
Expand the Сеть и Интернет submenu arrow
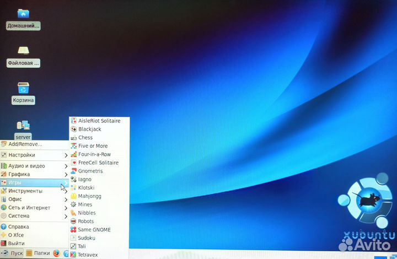click(x=66, y=208)
